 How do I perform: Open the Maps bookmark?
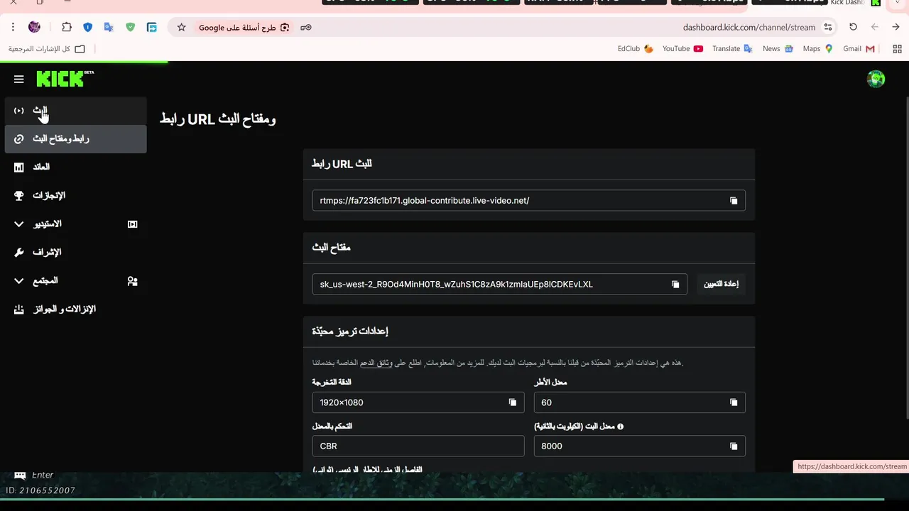(x=817, y=48)
